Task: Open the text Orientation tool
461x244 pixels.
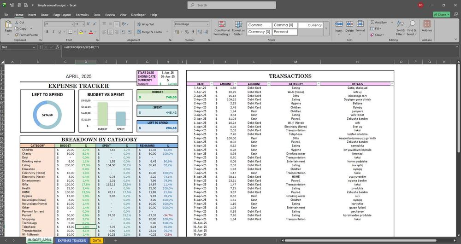Action: 124,24
